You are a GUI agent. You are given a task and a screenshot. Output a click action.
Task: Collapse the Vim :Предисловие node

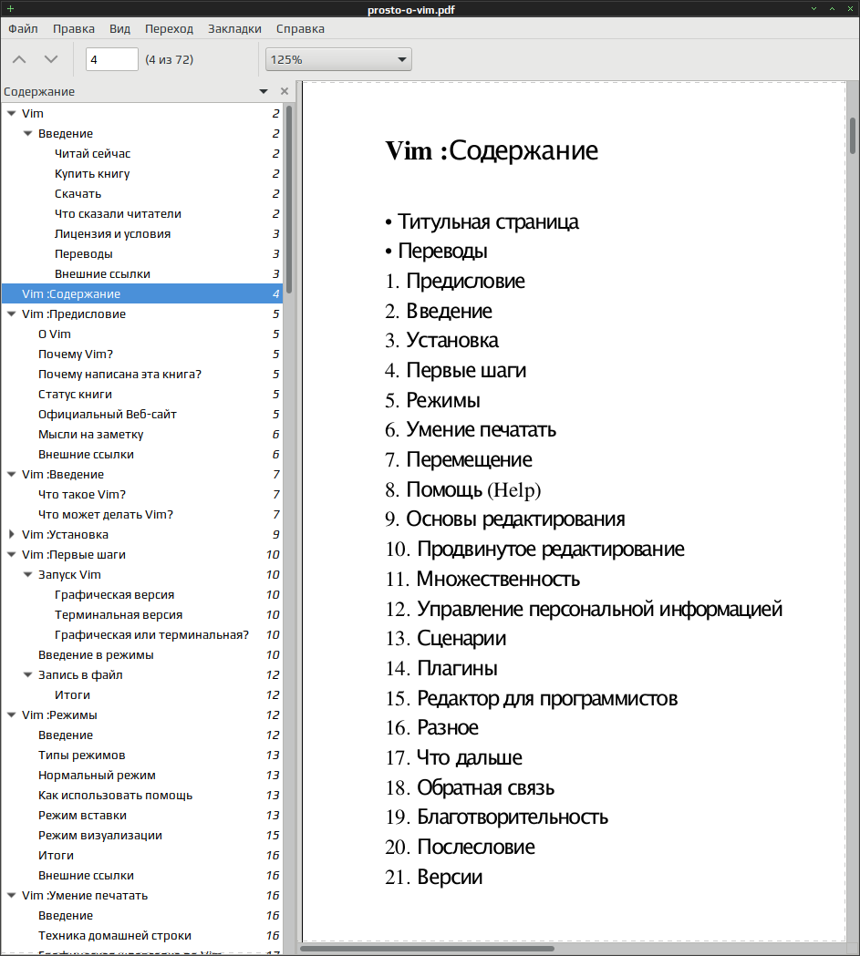point(12,314)
